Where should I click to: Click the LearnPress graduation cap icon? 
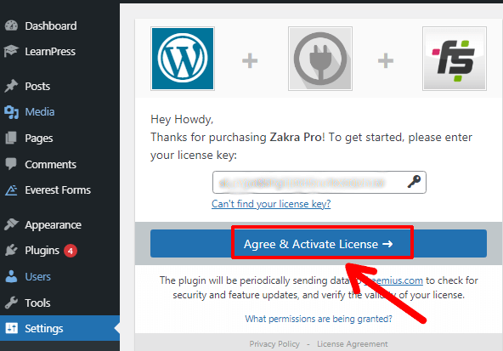11,51
